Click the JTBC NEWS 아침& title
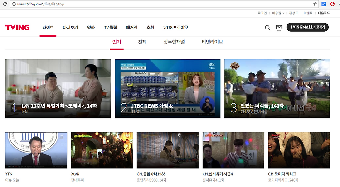 point(152,106)
